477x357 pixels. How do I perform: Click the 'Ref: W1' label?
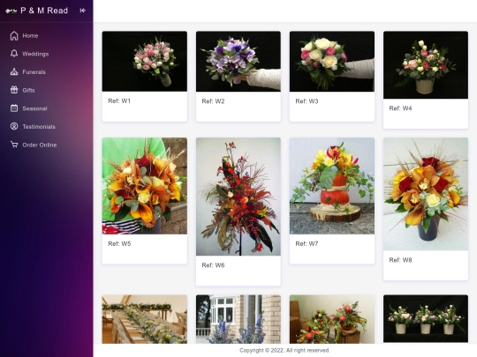point(119,101)
